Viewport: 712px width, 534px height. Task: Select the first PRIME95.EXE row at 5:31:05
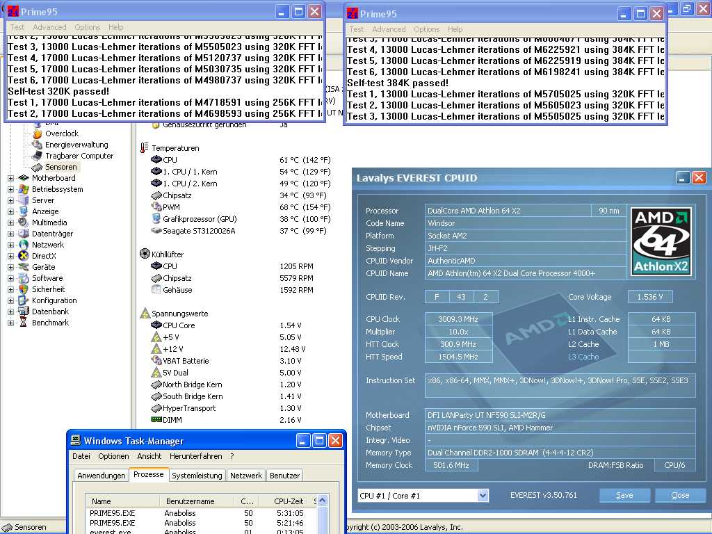click(202, 513)
